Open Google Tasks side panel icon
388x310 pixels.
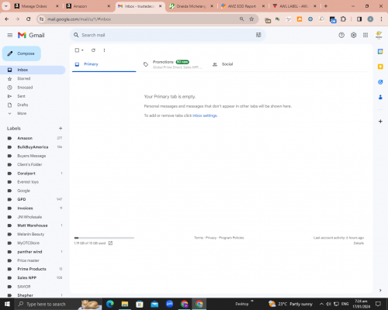point(380,82)
